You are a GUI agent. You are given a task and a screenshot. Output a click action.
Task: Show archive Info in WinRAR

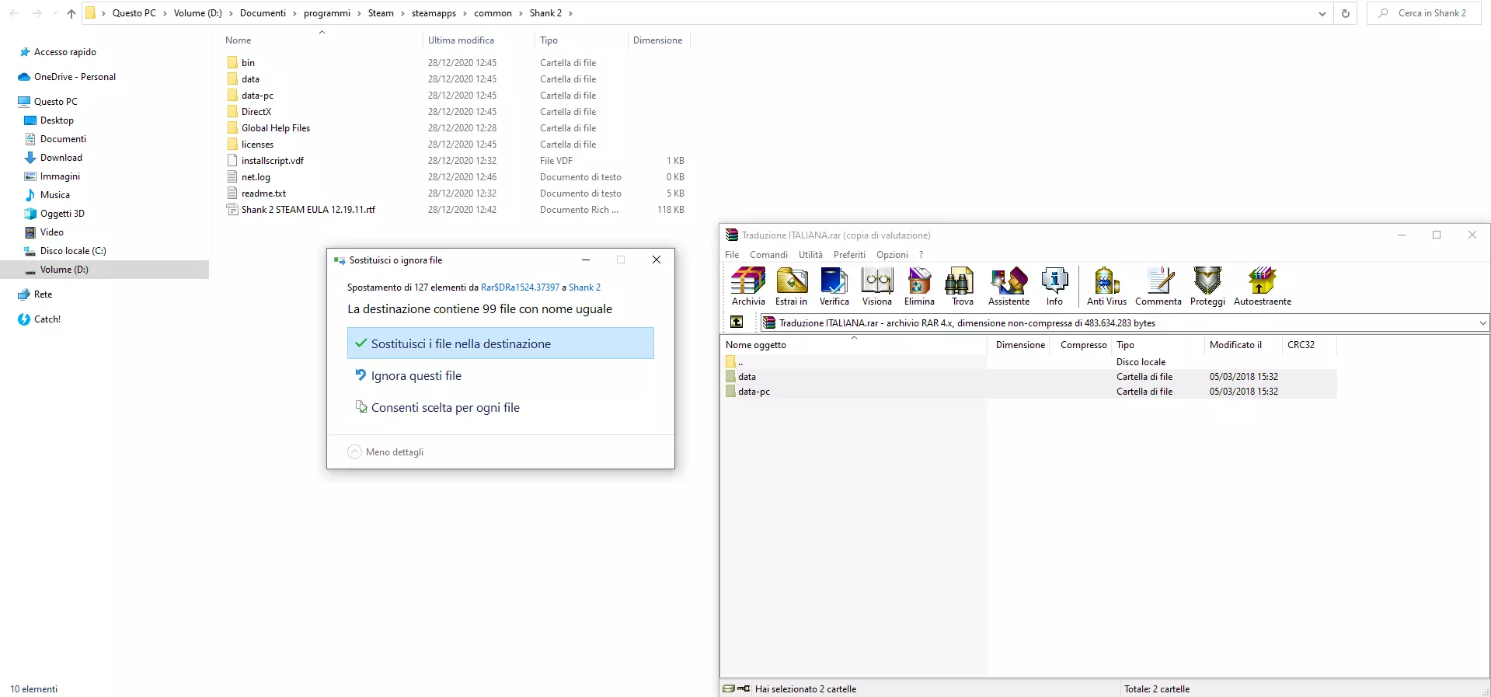tap(1054, 286)
